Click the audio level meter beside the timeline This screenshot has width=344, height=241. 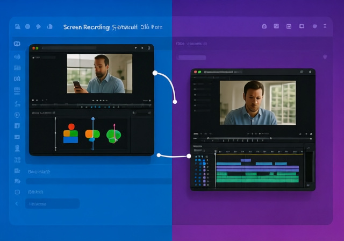[x=310, y=167]
